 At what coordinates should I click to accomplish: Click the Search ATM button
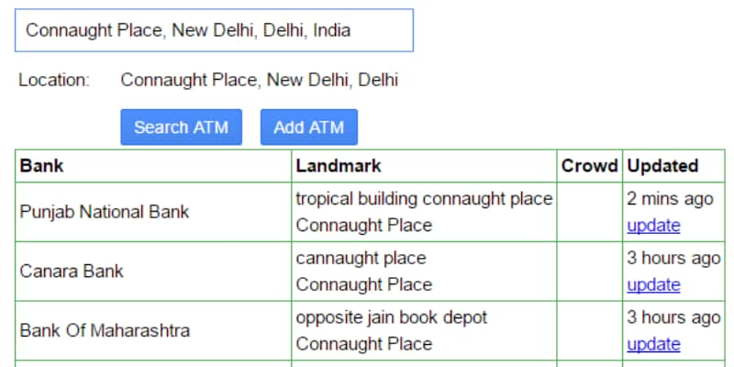coord(181,128)
